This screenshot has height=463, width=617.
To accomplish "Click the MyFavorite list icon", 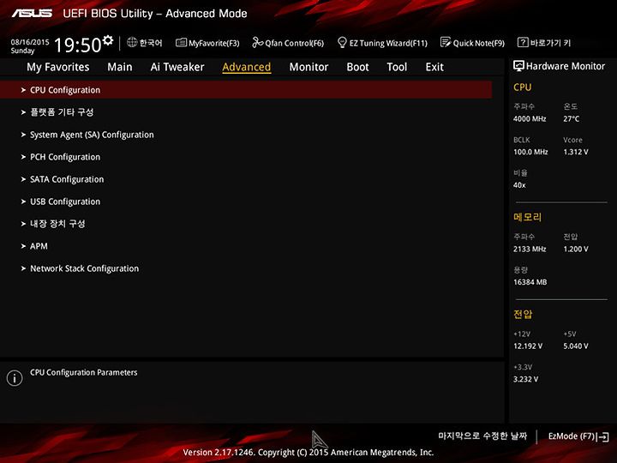I will (181, 42).
